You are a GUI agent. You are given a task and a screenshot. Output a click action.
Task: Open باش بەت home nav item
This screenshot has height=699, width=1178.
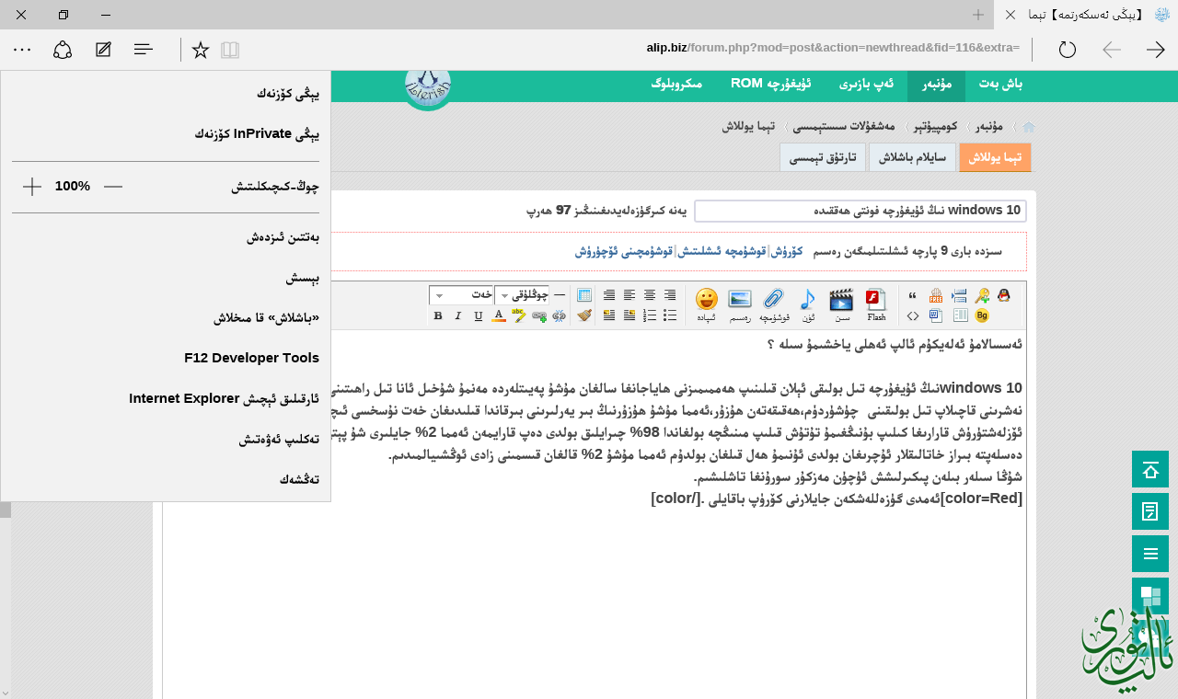tap(1000, 84)
